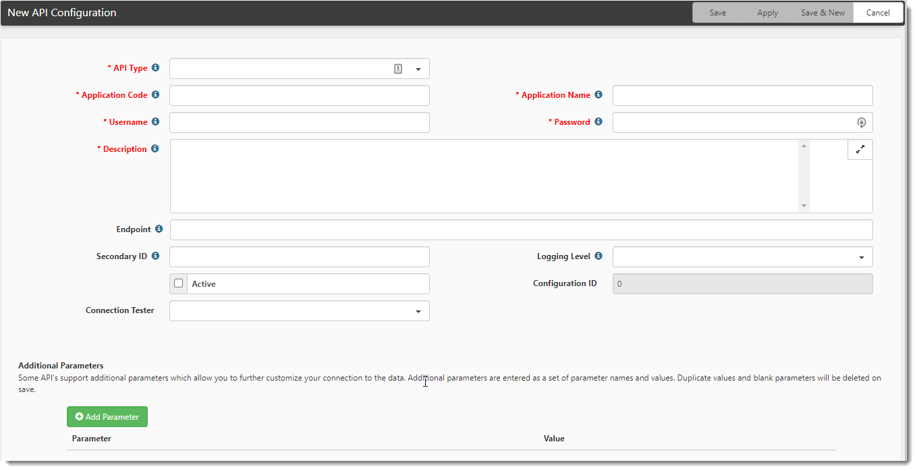Click into the Secondary ID text field

coord(299,257)
